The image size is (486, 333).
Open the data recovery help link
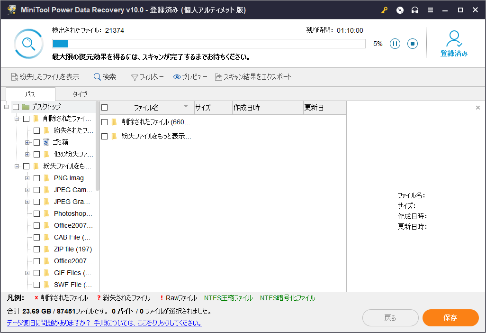point(104,323)
